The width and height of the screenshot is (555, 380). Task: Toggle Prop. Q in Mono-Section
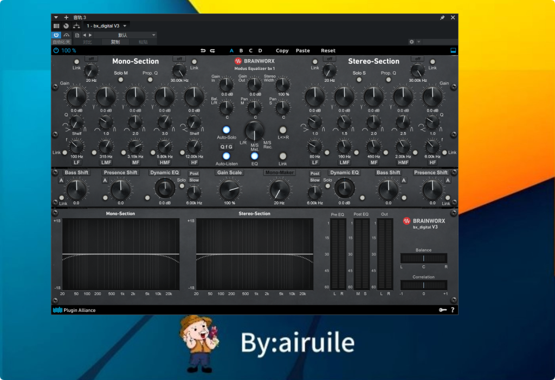coord(150,80)
